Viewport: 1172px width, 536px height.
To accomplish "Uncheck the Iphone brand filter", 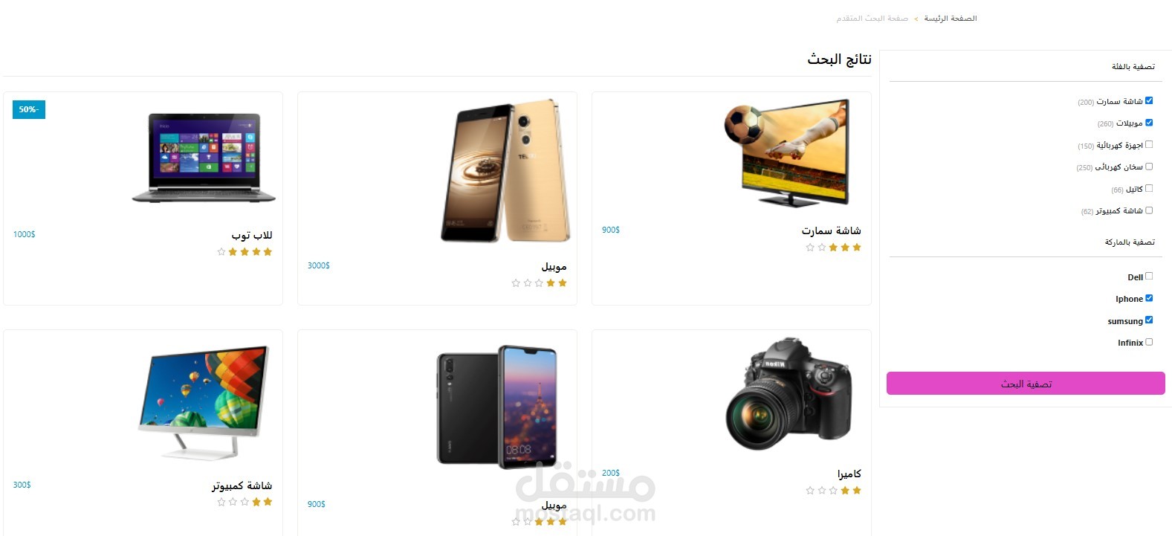I will (1149, 298).
